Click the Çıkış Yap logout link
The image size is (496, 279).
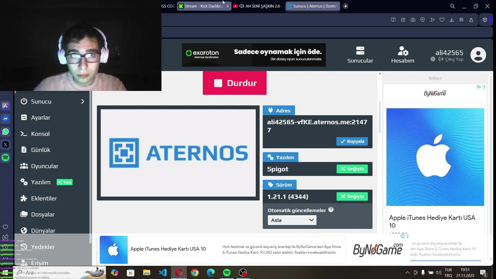pyautogui.click(x=451, y=59)
